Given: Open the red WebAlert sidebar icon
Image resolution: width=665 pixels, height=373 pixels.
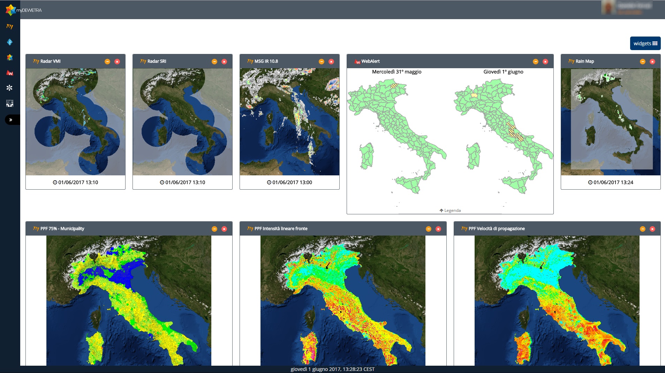Looking at the screenshot, I should click(10, 73).
